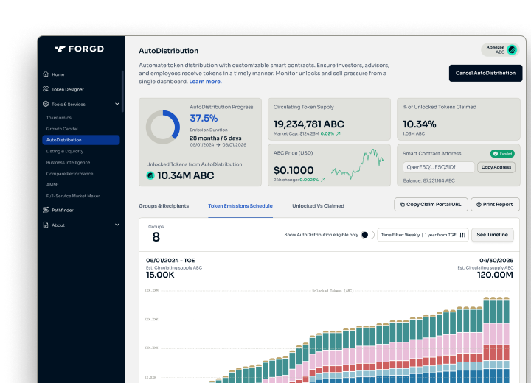Collapse the Tools & Services section
This screenshot has height=383, width=531.
(117, 104)
